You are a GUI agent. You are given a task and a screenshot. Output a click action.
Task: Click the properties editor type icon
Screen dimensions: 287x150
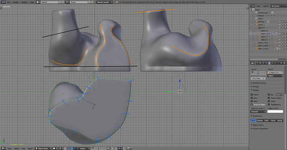252,63
